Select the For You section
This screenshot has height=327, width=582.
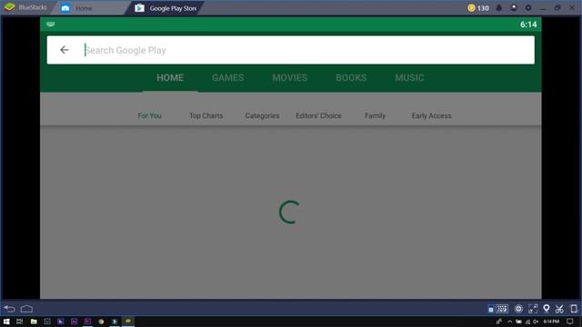[149, 115]
